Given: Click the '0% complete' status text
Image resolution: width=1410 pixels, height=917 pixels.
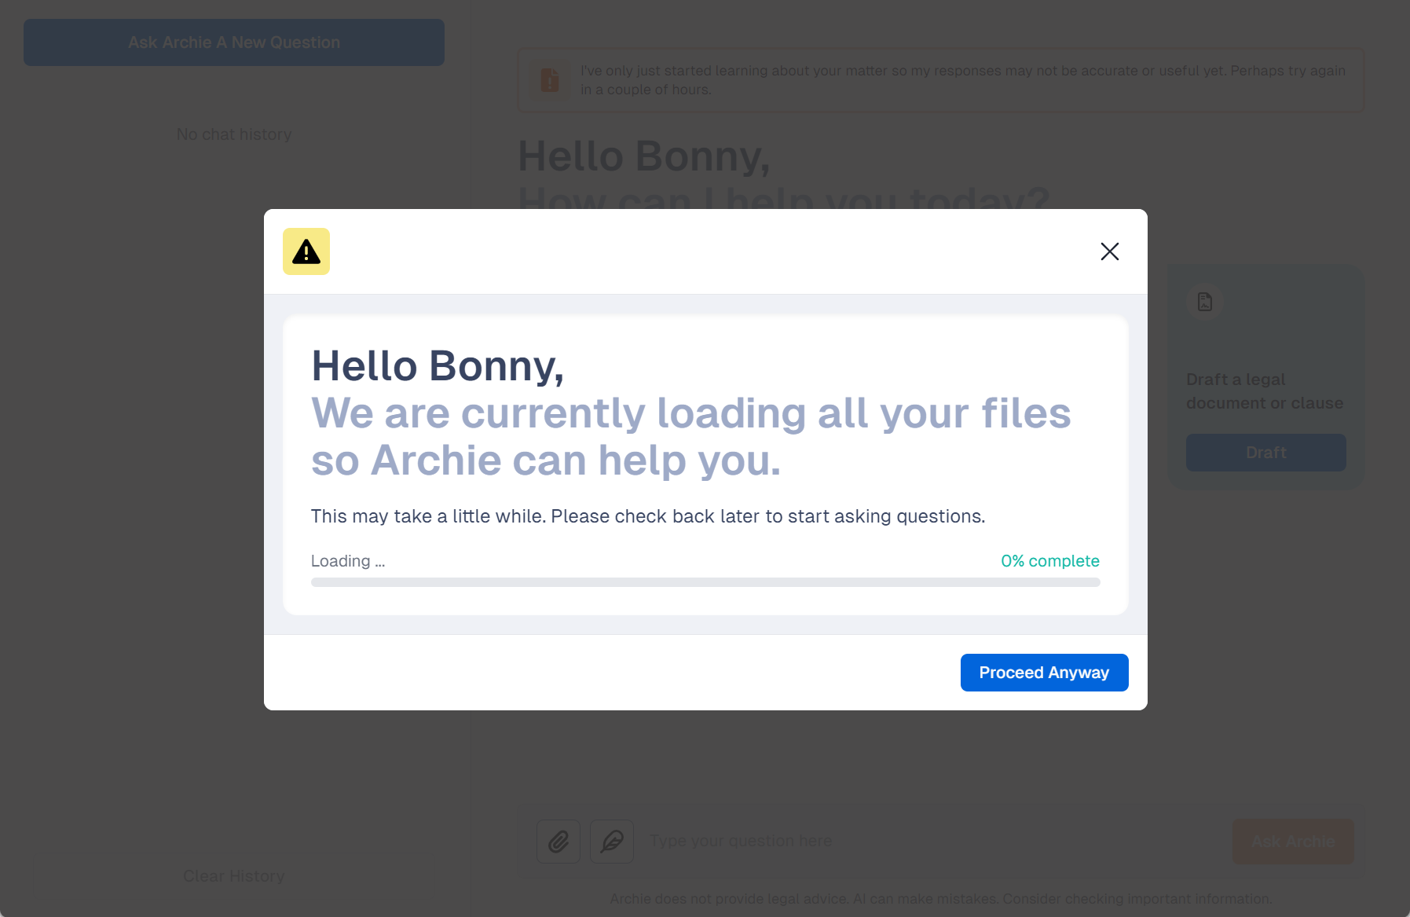Looking at the screenshot, I should point(1049,561).
